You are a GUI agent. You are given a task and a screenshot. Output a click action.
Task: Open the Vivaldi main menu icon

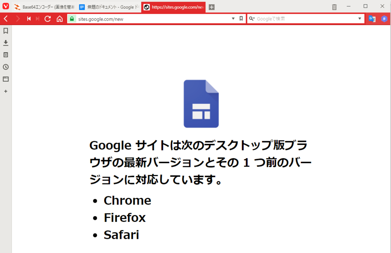(6, 6)
